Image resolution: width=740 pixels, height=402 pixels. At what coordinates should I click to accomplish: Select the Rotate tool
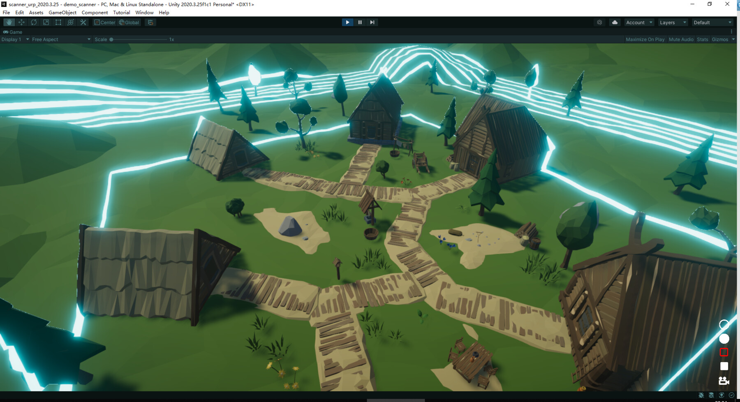pyautogui.click(x=33, y=22)
